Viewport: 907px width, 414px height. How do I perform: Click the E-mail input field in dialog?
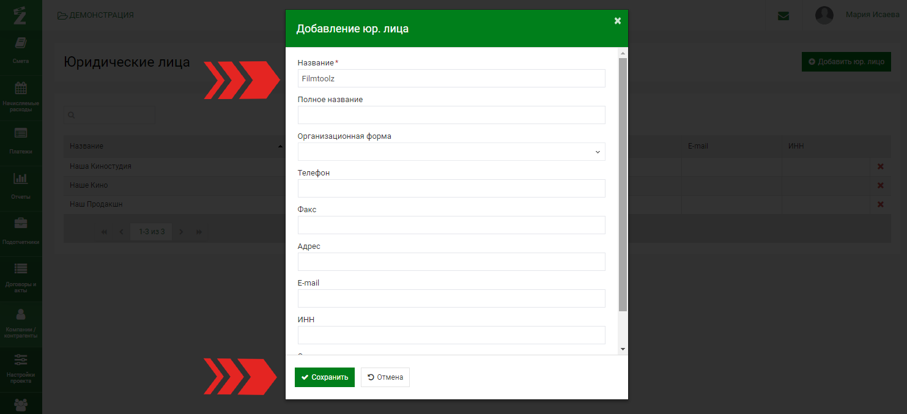pos(451,298)
